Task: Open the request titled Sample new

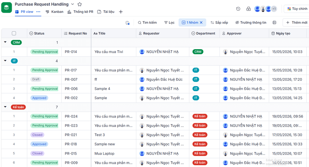Action: pos(104,144)
